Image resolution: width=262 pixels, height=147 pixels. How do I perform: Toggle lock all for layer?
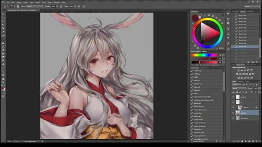[246, 92]
